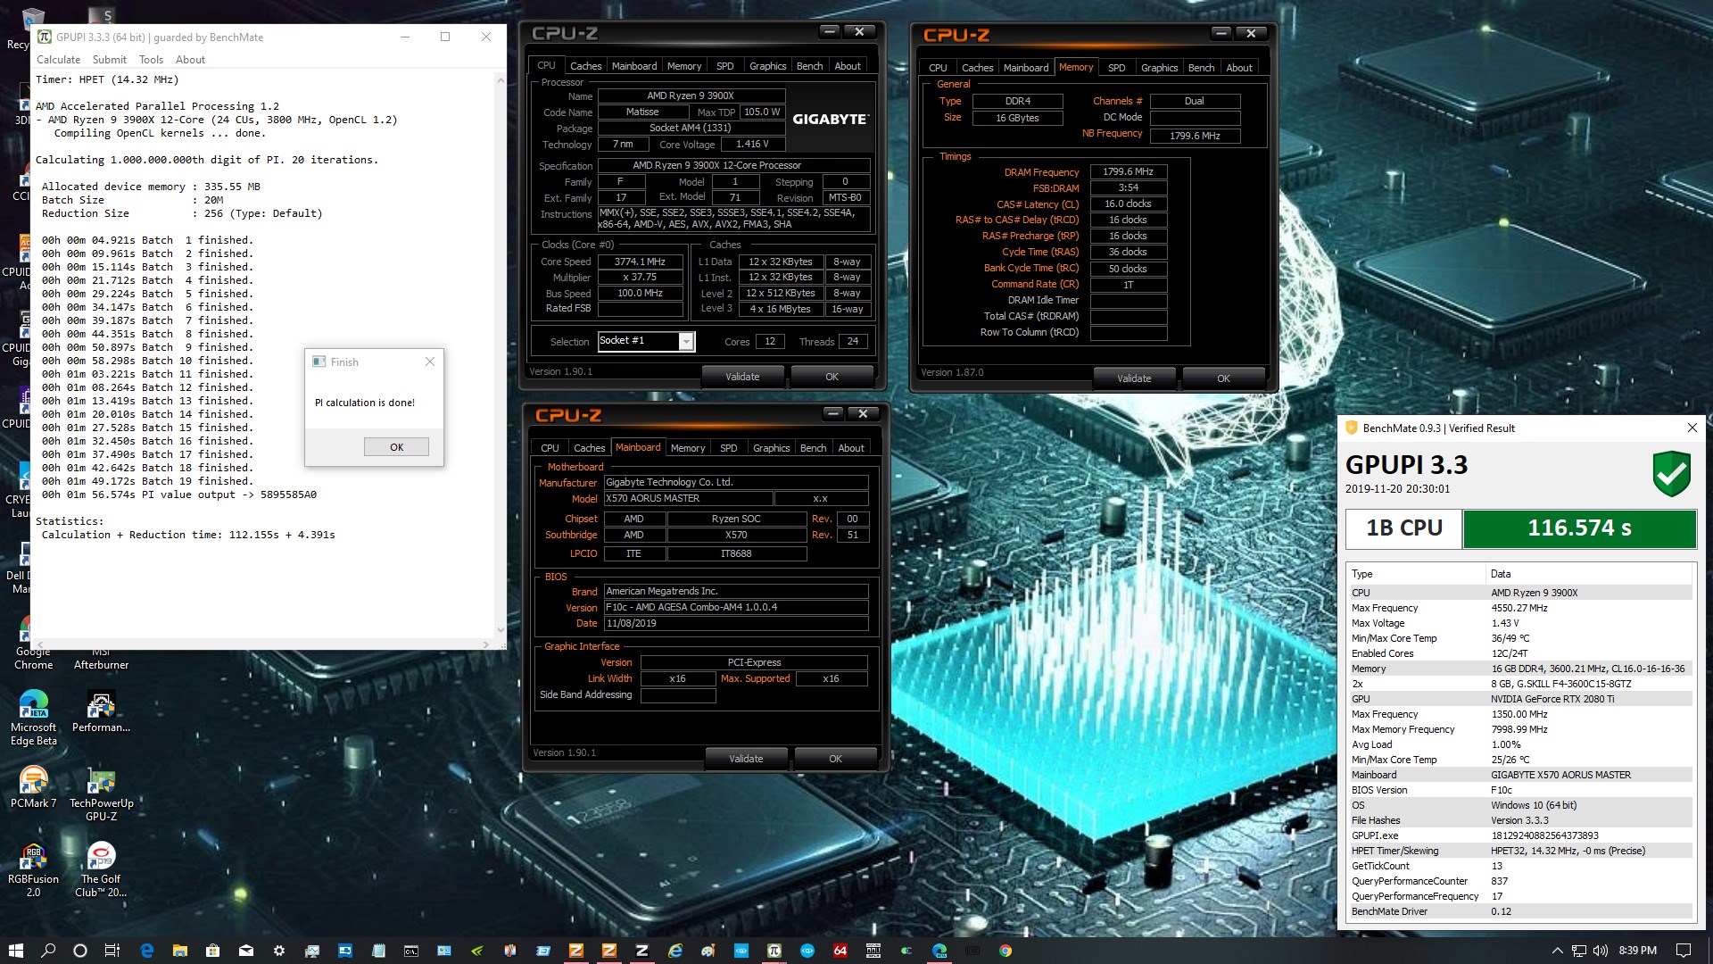This screenshot has height=964, width=1713.
Task: Launch TechPowerUp GPU-Z desktop icon
Action: click(x=101, y=794)
